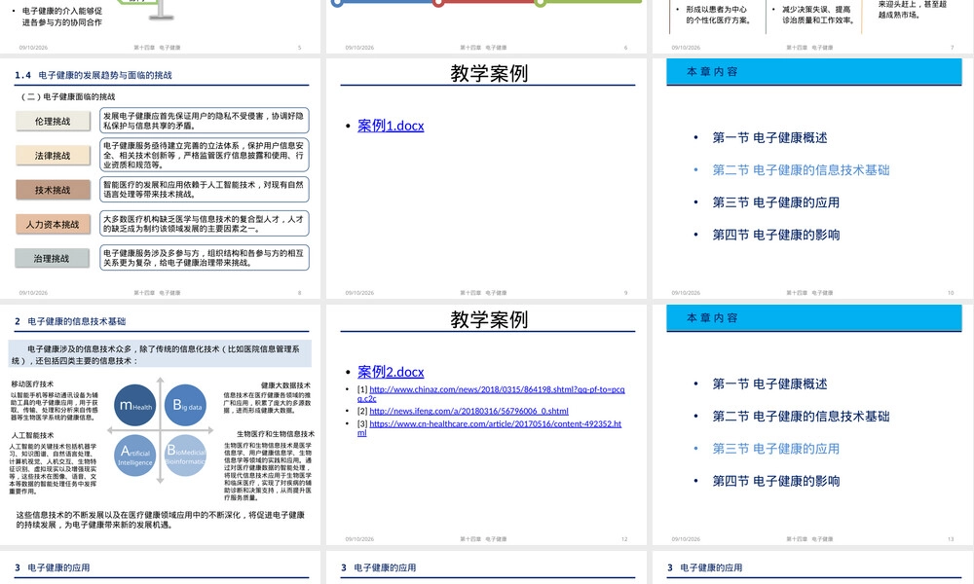This screenshot has height=584, width=974.
Task: Click highlighted 第二节 电子健康的信息技术基础 on slide 10
Action: pyautogui.click(x=801, y=170)
